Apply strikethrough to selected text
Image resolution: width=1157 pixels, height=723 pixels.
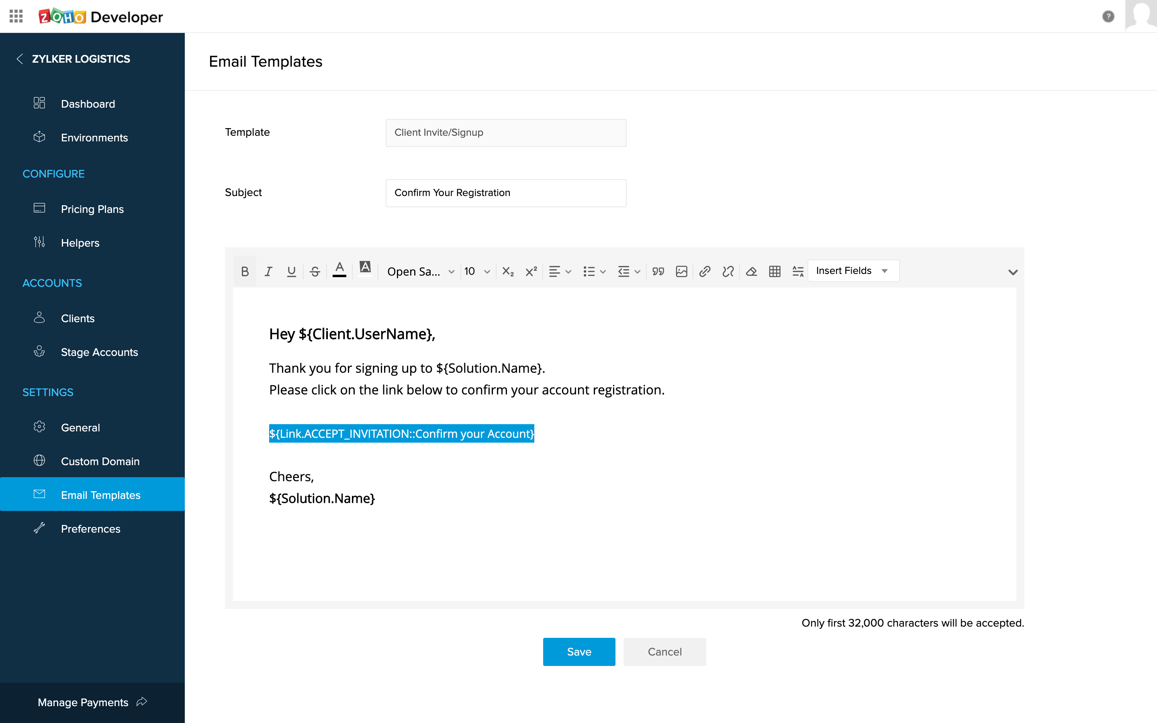315,272
